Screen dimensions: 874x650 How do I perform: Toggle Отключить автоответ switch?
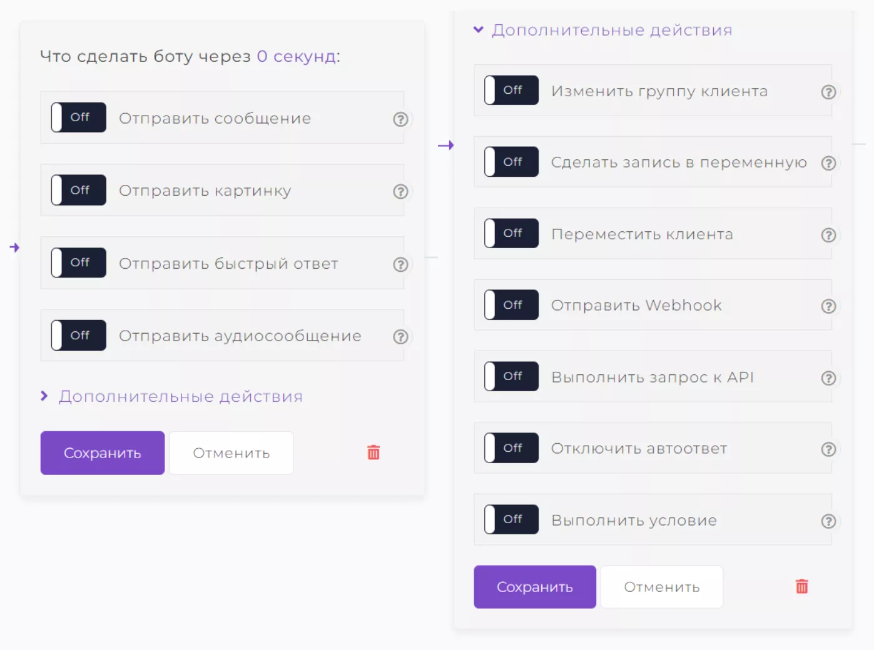(x=511, y=448)
